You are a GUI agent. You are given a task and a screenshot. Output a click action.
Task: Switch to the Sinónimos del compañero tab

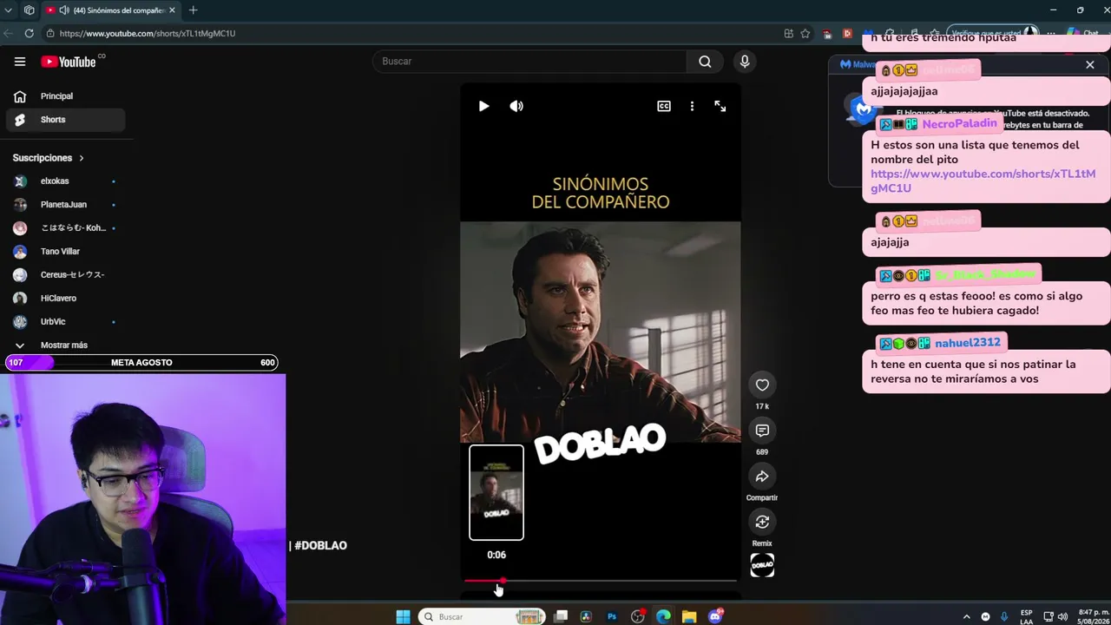110,10
